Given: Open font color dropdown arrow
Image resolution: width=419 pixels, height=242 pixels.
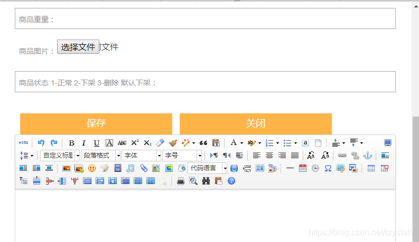Looking at the screenshot, I should coord(241,143).
